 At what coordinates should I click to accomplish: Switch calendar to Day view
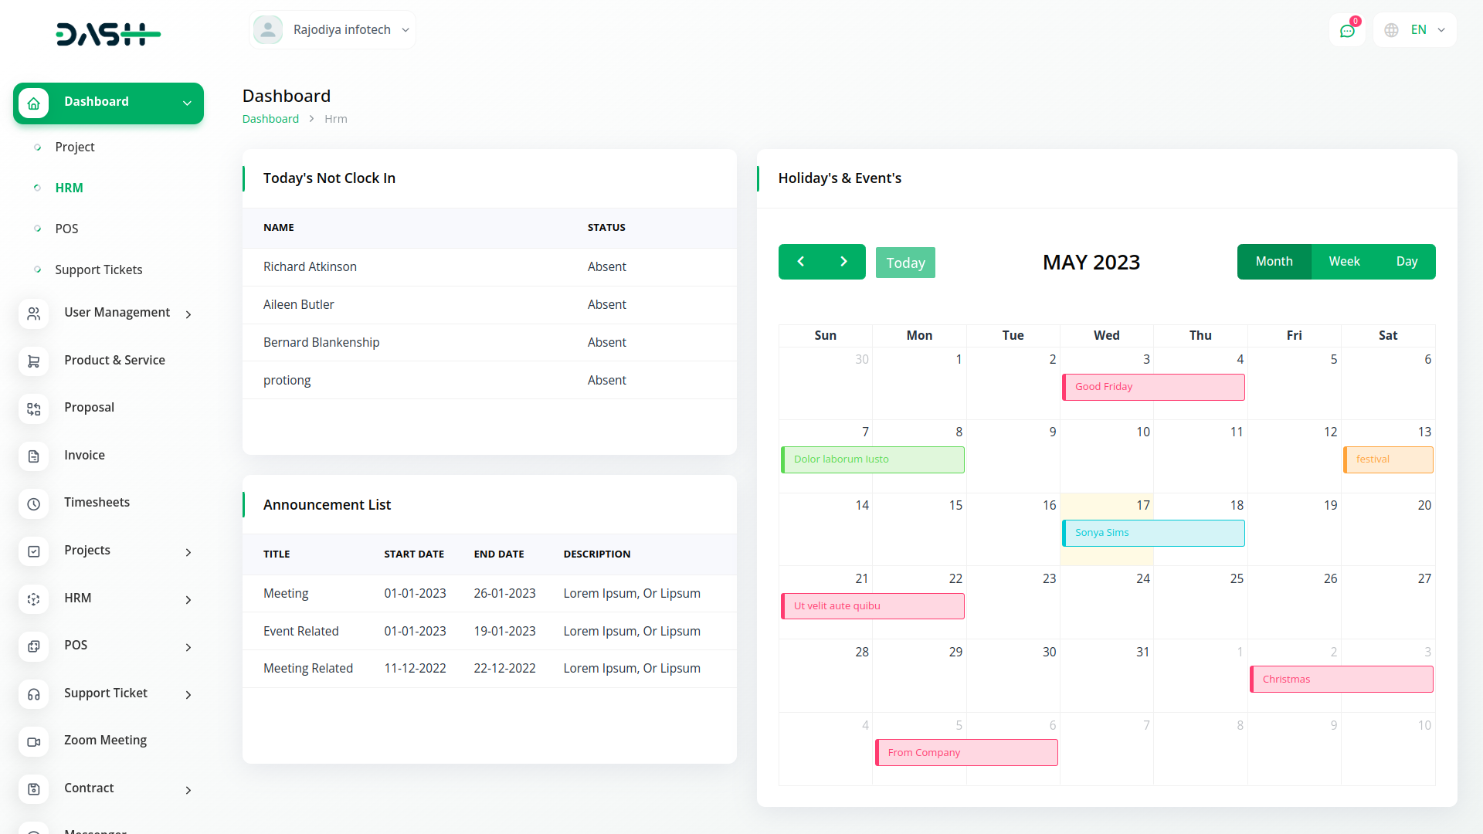click(1407, 262)
